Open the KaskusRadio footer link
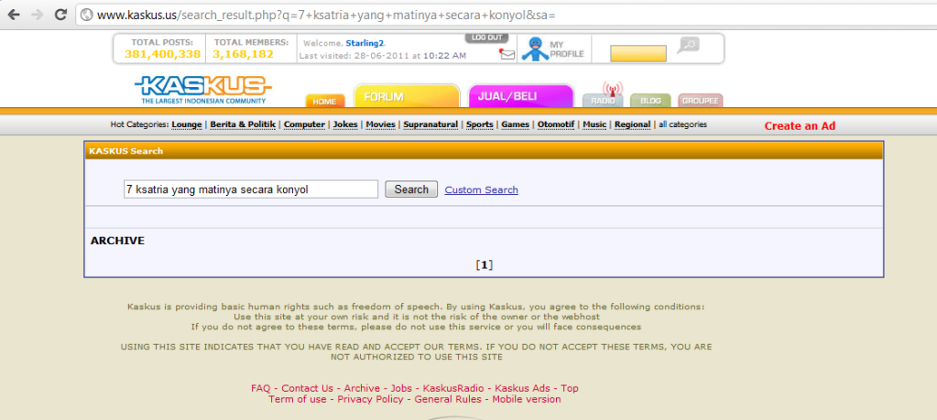Screen dimensions: 937x420 click(453, 388)
